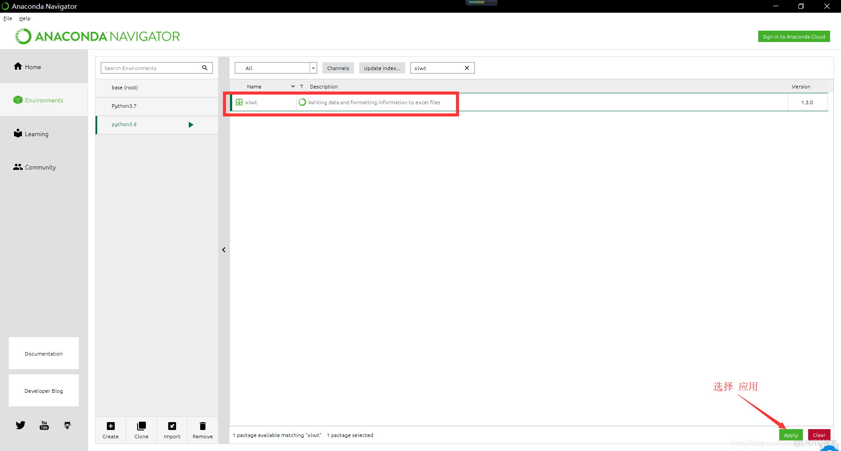Open the GitHub icon link
The image size is (841, 451).
coord(67,425)
